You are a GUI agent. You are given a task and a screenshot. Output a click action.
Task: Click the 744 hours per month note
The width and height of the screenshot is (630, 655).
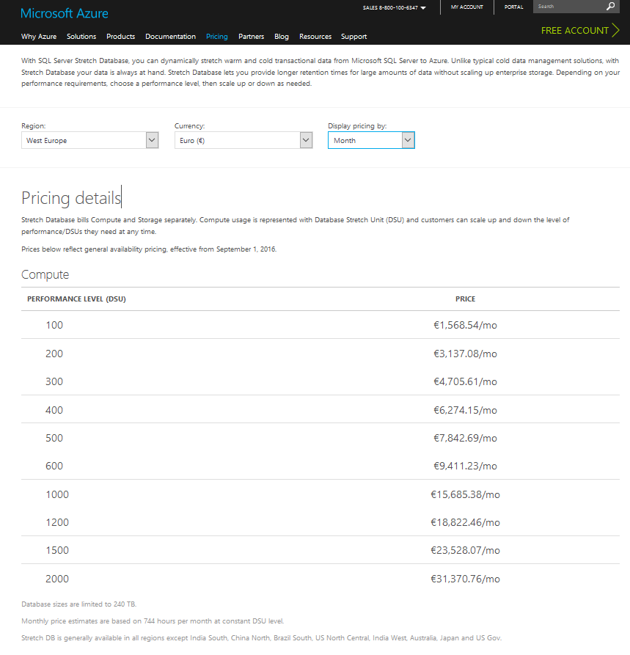153,621
